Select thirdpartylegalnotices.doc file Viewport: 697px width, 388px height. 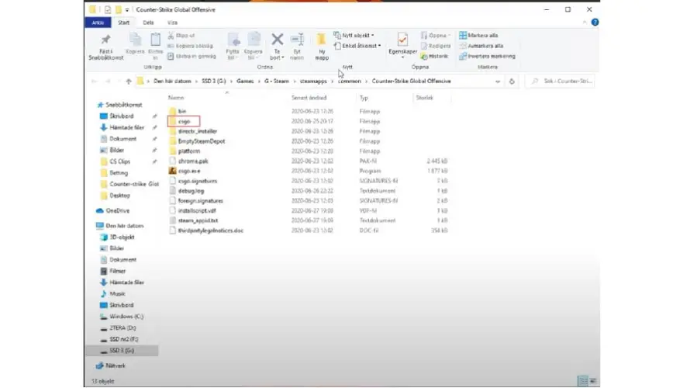[206, 230]
